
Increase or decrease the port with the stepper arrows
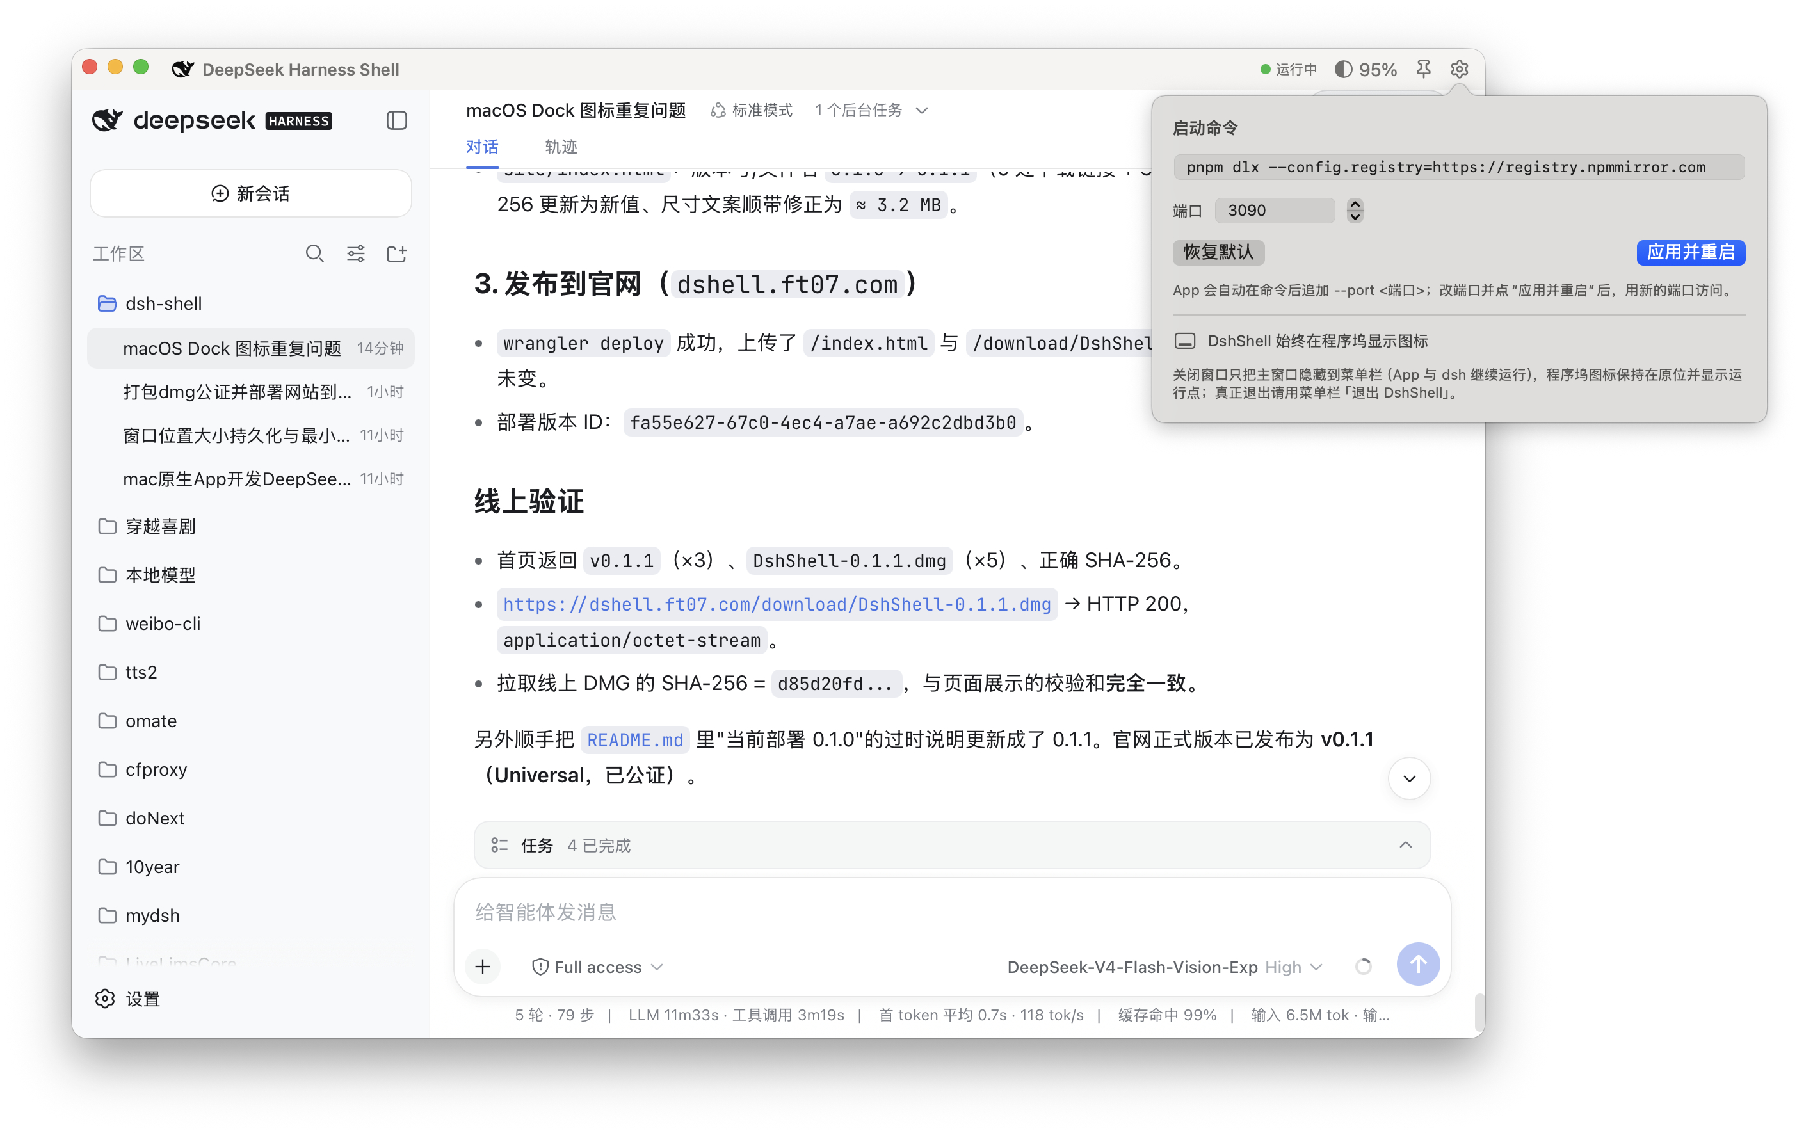[x=1355, y=211]
